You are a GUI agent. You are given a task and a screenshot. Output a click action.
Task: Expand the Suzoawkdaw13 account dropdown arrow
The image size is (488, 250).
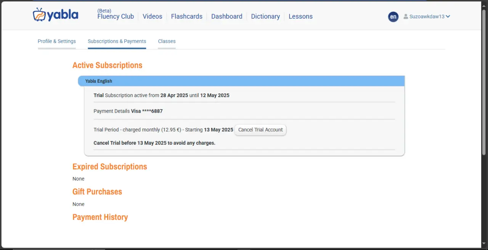pyautogui.click(x=448, y=16)
